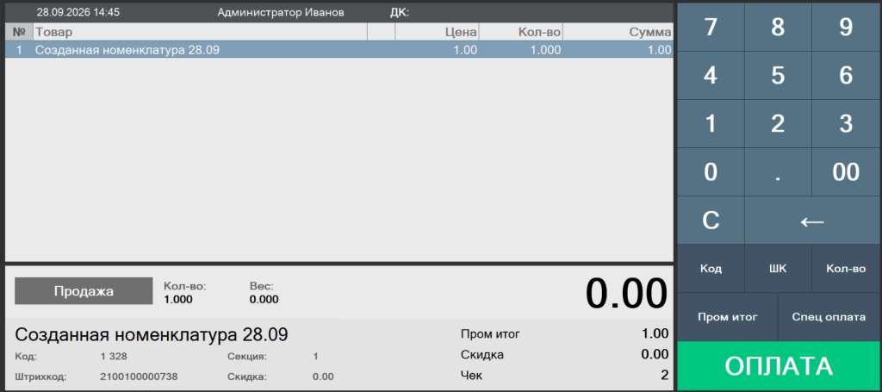Image resolution: width=882 pixels, height=392 pixels.
Task: Click the Секция label in details
Action: coord(247,356)
